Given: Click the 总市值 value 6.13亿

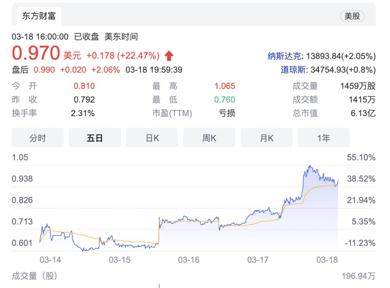Looking at the screenshot, I should [363, 114].
